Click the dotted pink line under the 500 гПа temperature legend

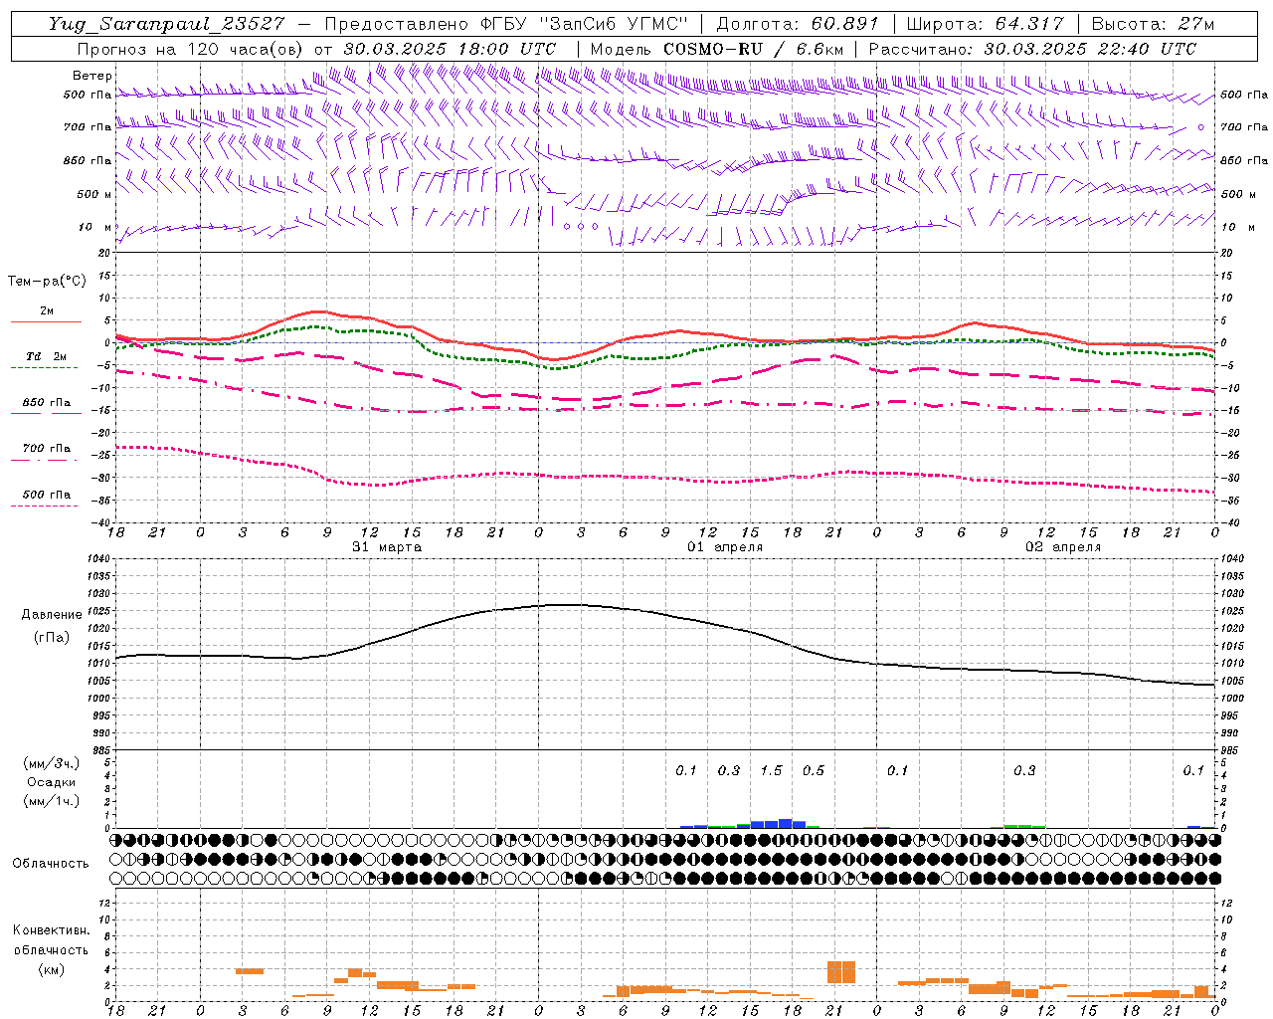pos(45,506)
